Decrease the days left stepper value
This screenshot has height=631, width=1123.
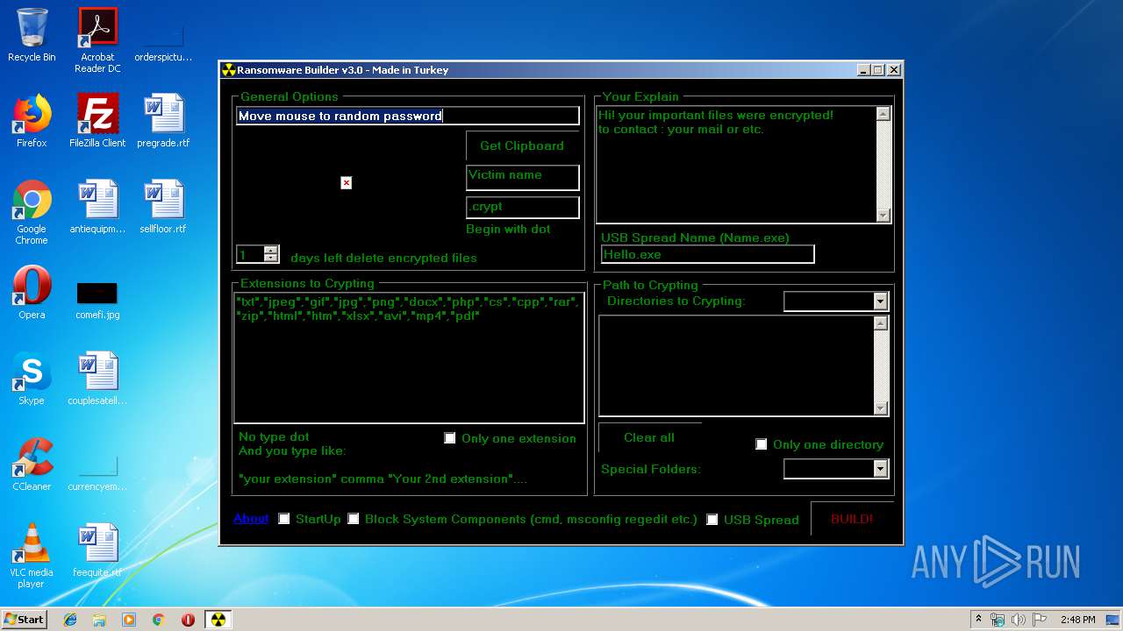pos(271,259)
